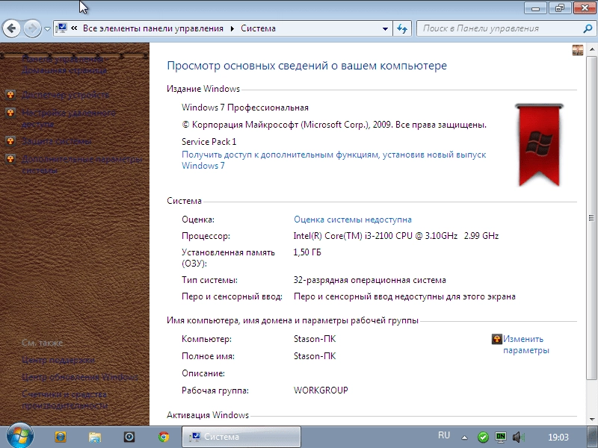Click 'Stason-ПК' beside 'Компьютер:'
598x448 pixels.
pos(315,339)
